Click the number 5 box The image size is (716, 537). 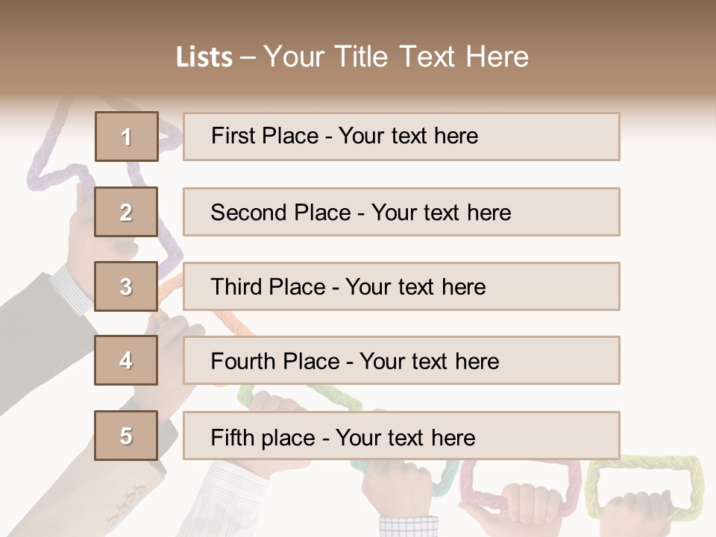tap(126, 436)
